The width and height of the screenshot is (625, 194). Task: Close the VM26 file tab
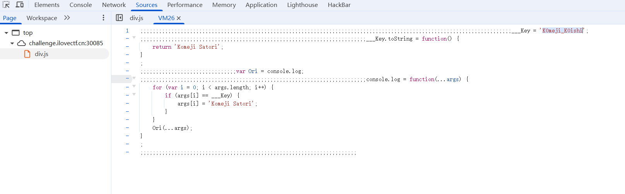click(x=179, y=18)
